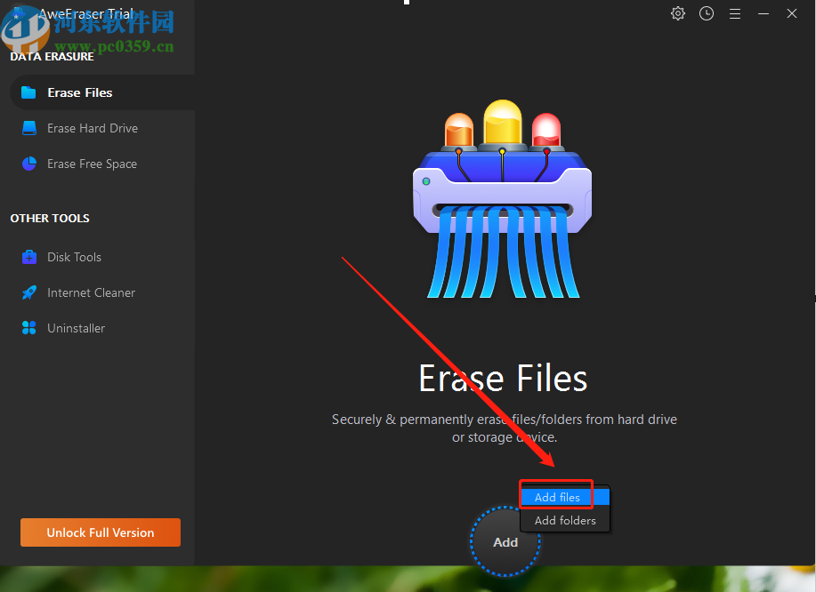Minimize the AweEraser window
The height and width of the screenshot is (592, 816).
point(763,13)
